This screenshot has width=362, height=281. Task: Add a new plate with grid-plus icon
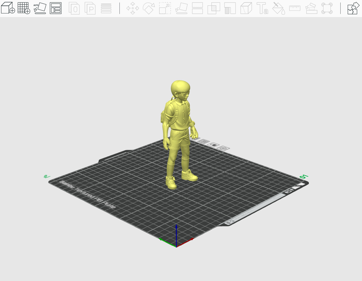pos(24,8)
